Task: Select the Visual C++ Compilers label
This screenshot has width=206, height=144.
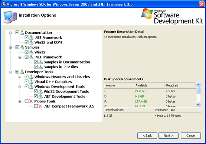Action: click(x=53, y=82)
